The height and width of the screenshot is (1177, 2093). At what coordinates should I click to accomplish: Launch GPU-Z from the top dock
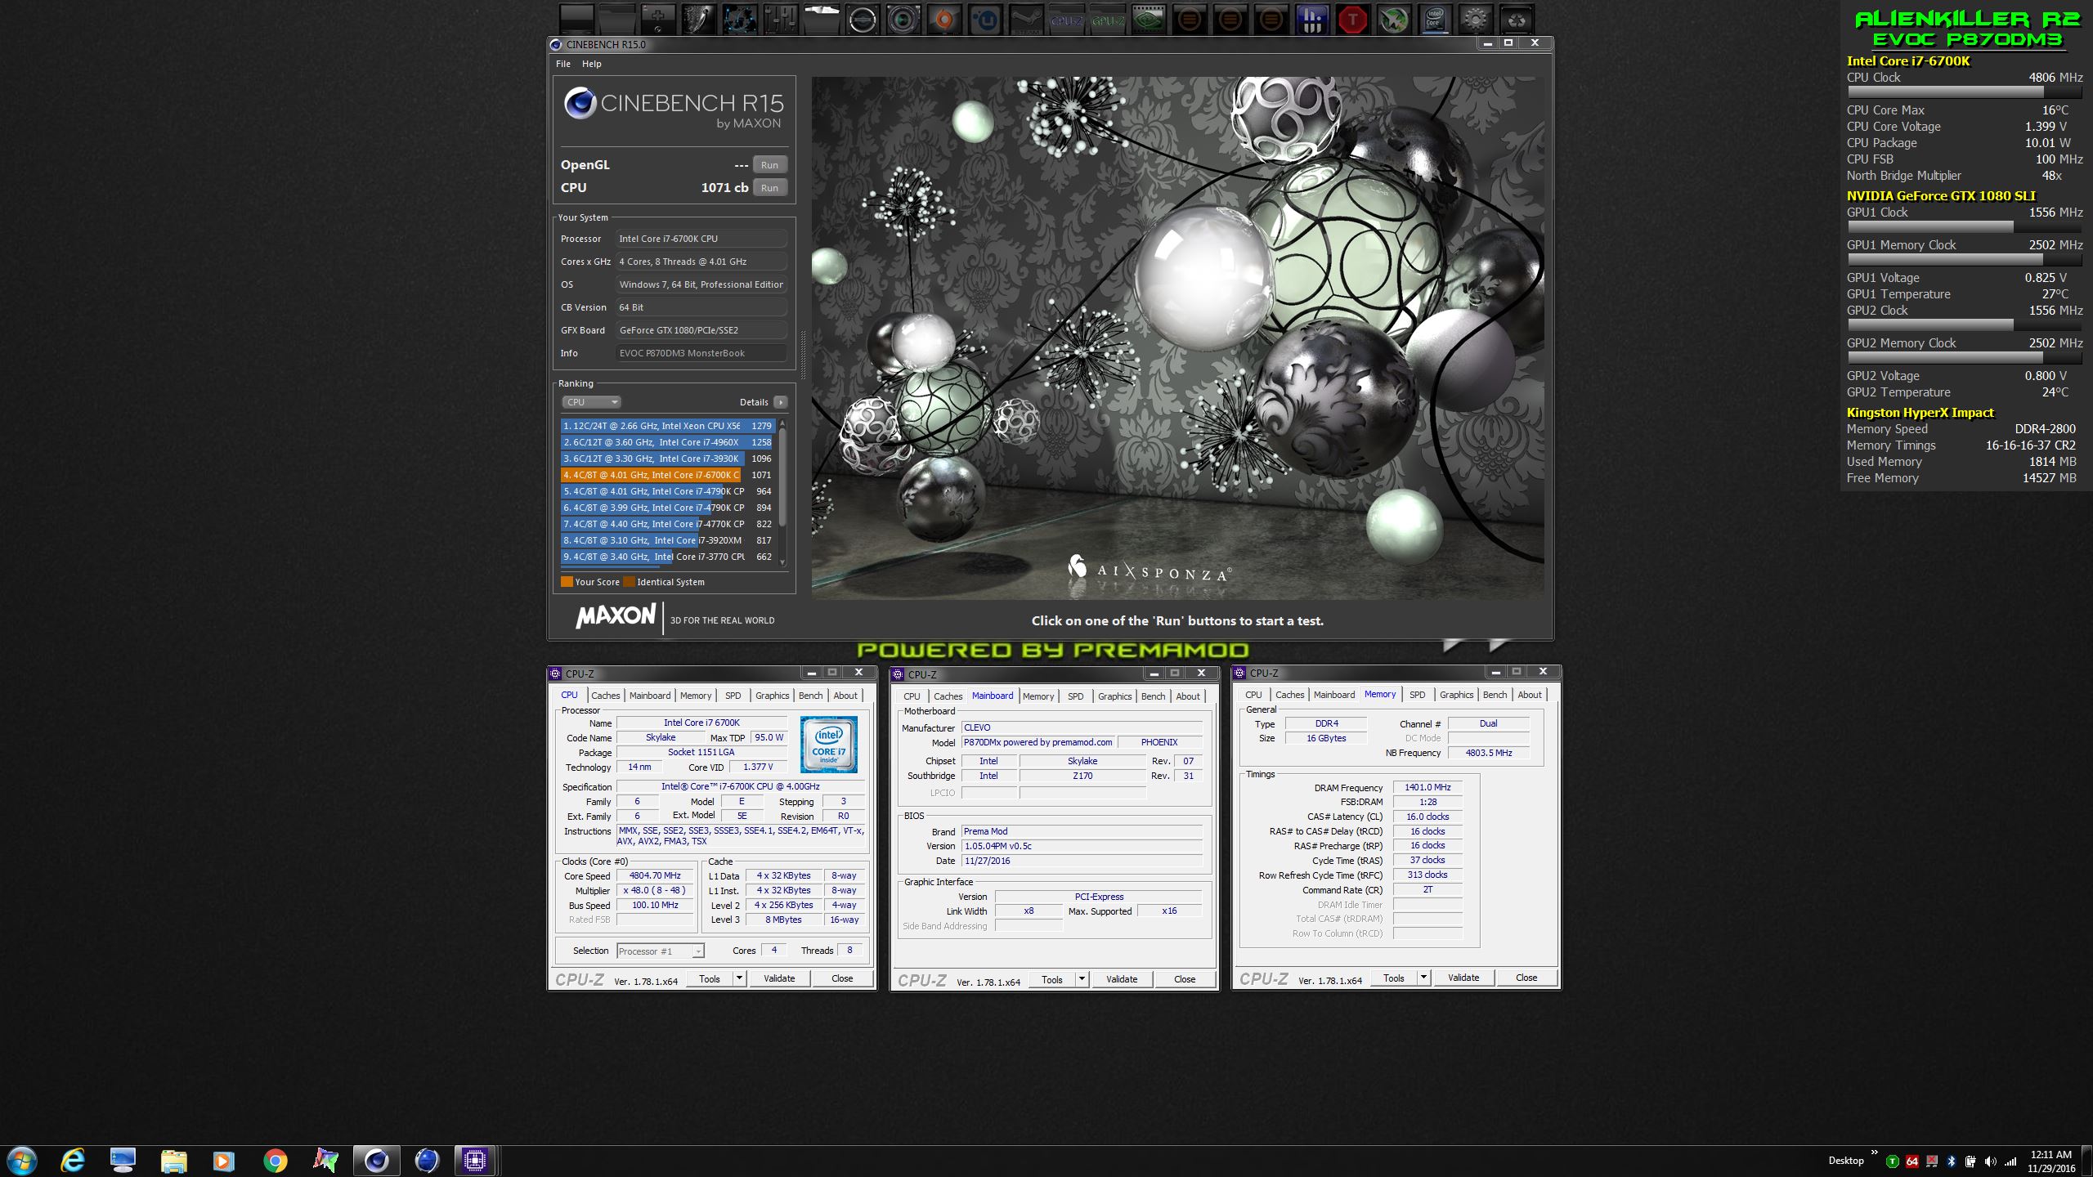(1108, 20)
